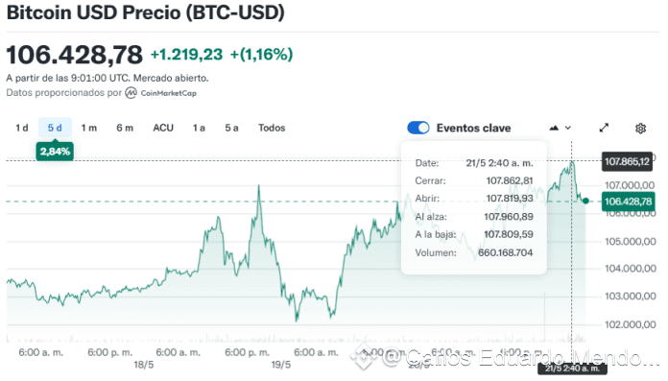Click the CoinMarketCap logo icon

pyautogui.click(x=131, y=92)
